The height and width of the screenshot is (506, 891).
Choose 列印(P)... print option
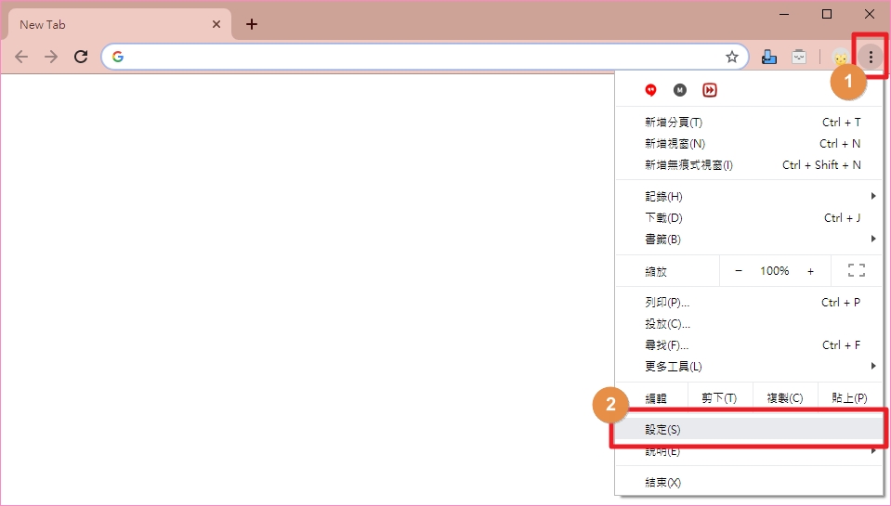(x=749, y=302)
